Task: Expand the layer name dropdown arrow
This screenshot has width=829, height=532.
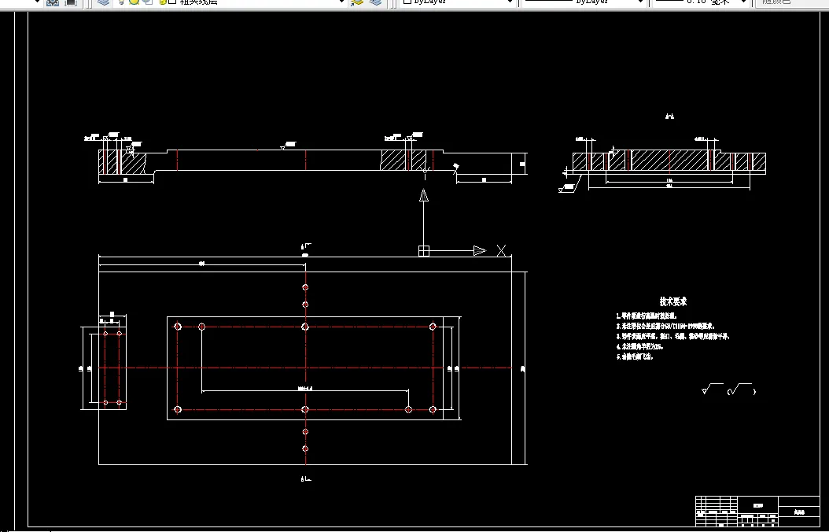Action: coord(341,2)
